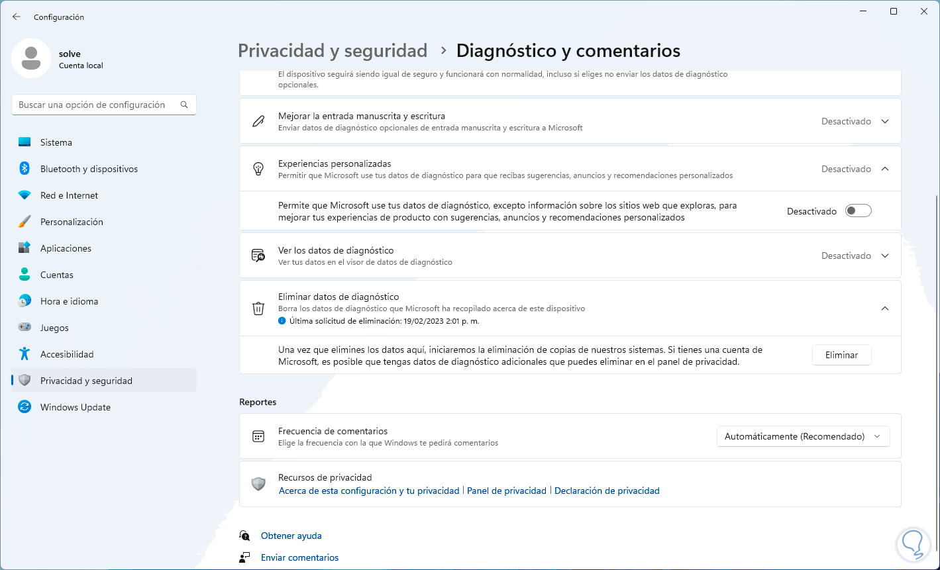Open Personalización via its paintbrush icon
This screenshot has width=940, height=570.
click(25, 222)
